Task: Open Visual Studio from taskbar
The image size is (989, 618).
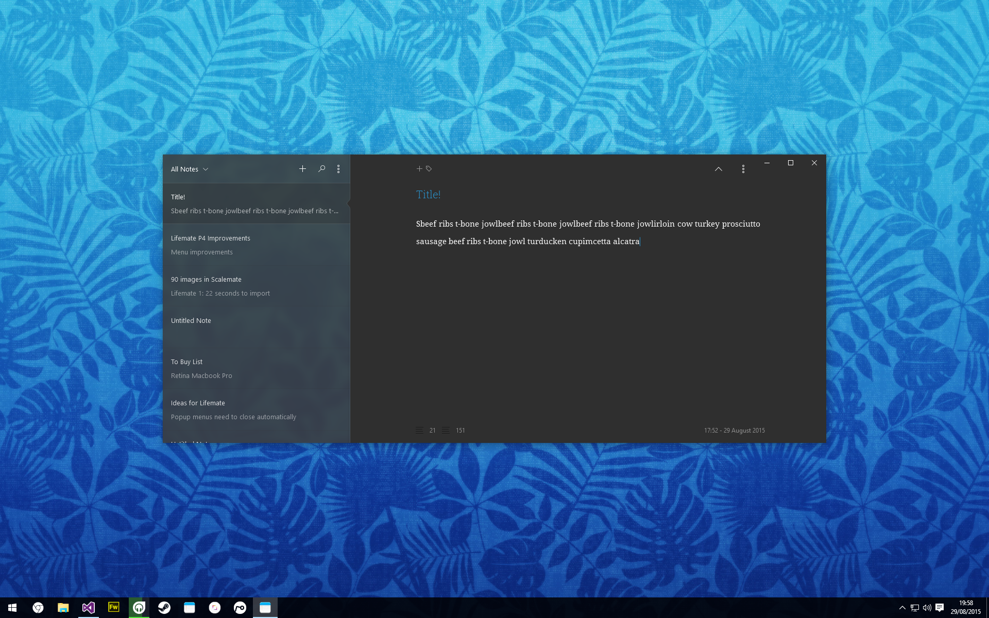Action: click(88, 608)
